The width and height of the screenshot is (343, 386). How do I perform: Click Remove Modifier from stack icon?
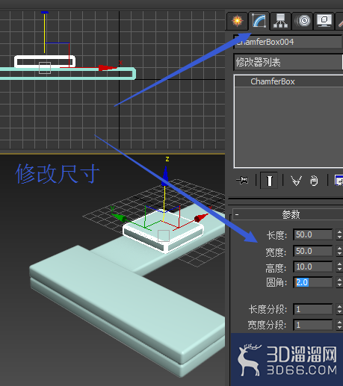coord(314,181)
